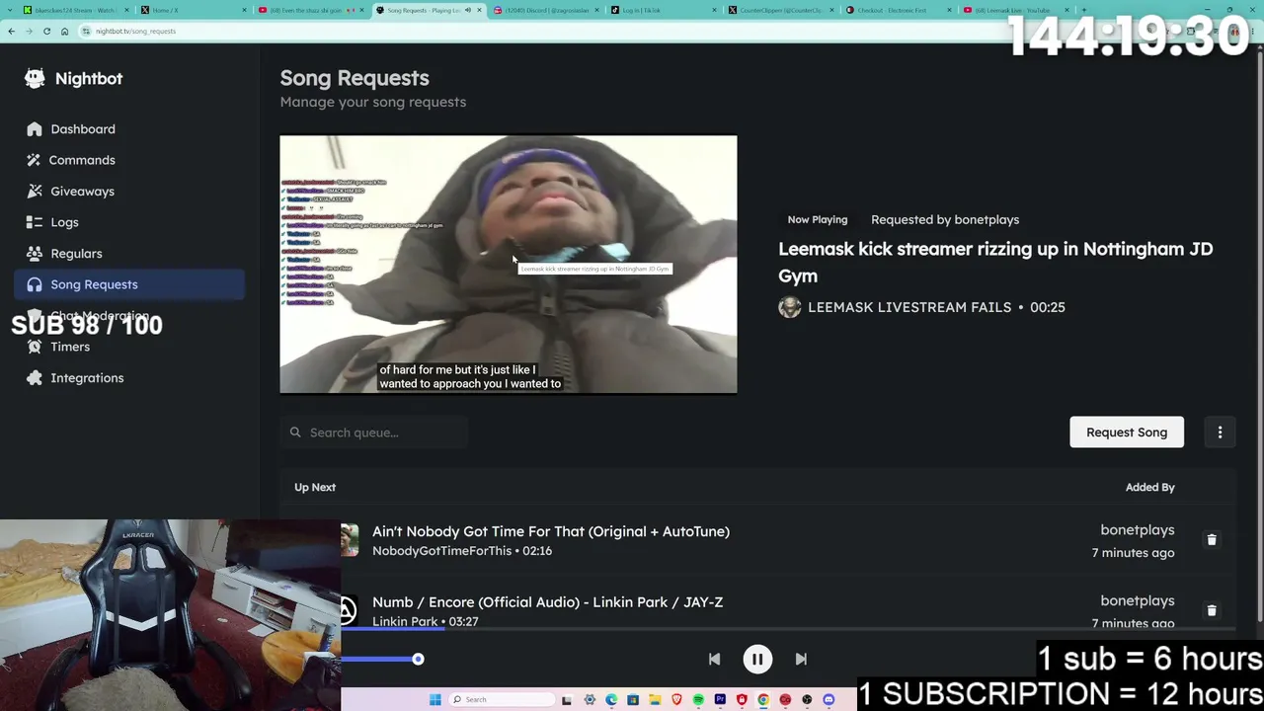Image resolution: width=1264 pixels, height=711 pixels.
Task: Delete Ain't Nobody Got Time For That from queue
Action: tap(1212, 540)
